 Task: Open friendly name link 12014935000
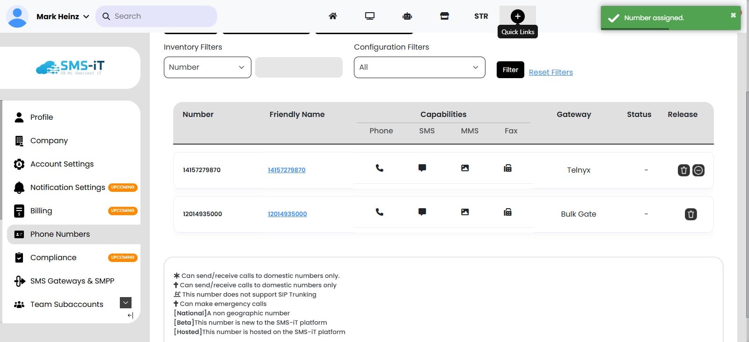click(x=287, y=214)
